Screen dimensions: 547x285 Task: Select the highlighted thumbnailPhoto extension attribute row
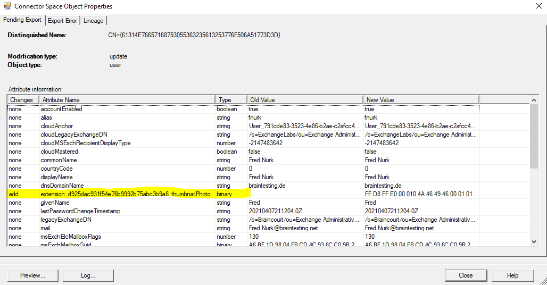point(126,194)
